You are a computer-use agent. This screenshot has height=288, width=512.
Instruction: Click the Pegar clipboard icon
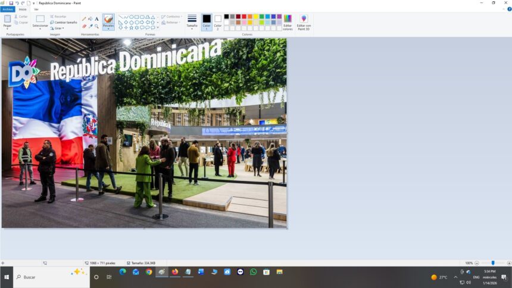pos(7,18)
